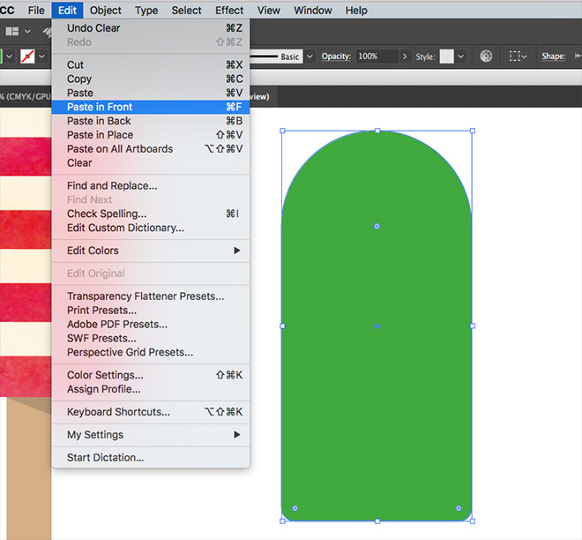582x540 pixels.
Task: Click the Shape label link
Action: pos(554,56)
